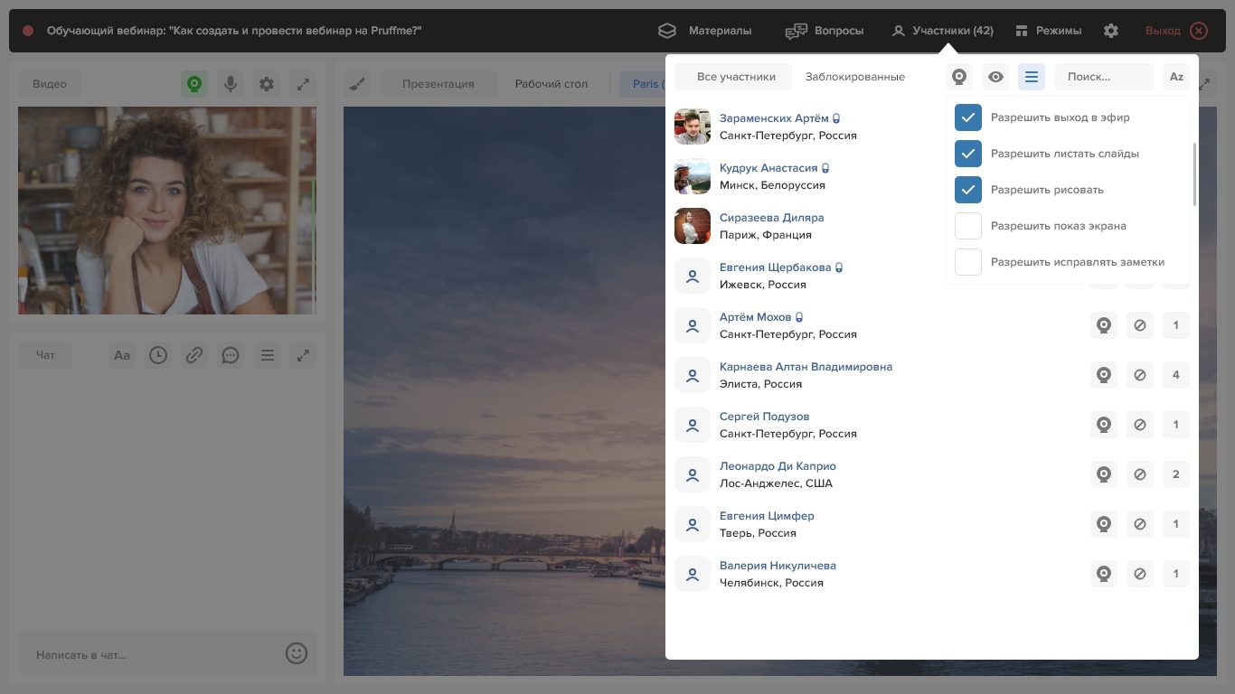Uncheck 'Разрешить выход в эфир'
This screenshot has width=1235, height=694.
pyautogui.click(x=968, y=117)
